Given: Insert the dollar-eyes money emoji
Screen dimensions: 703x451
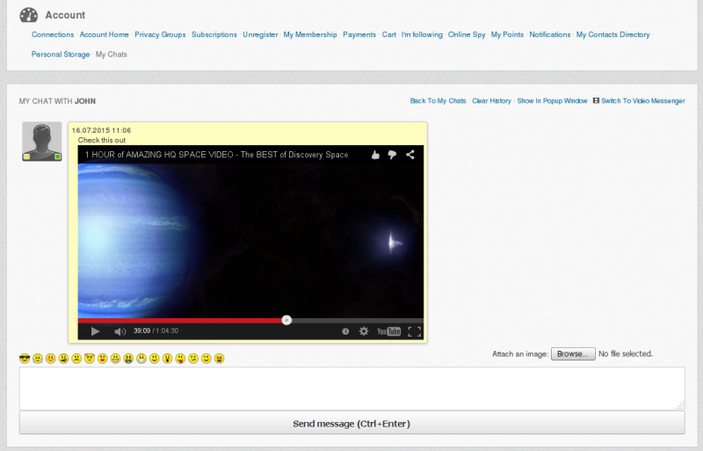Looking at the screenshot, I should click(x=128, y=358).
